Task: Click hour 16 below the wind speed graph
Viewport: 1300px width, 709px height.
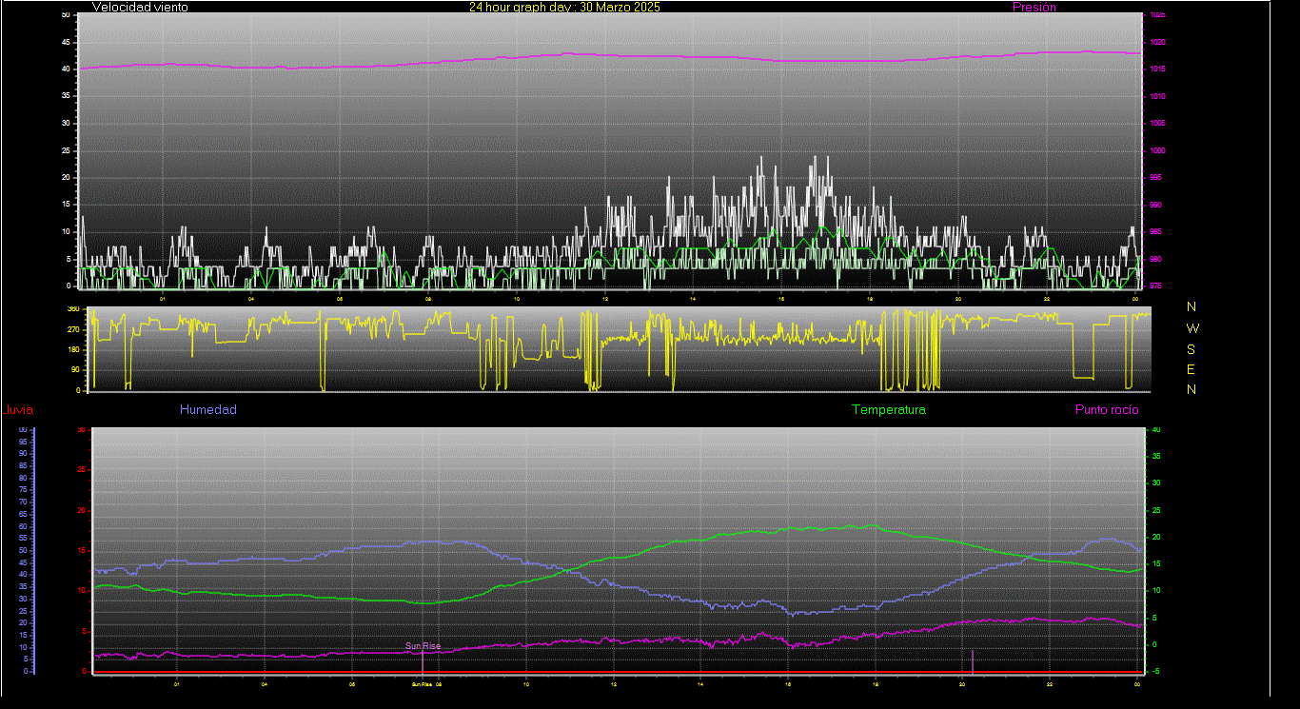Action: [781, 299]
